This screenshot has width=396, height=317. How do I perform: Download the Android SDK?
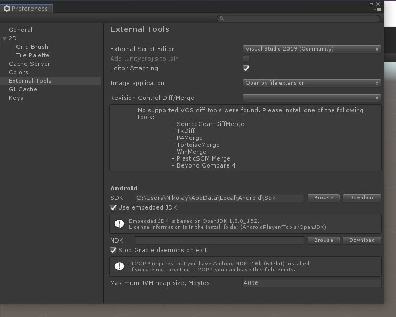[x=362, y=198]
